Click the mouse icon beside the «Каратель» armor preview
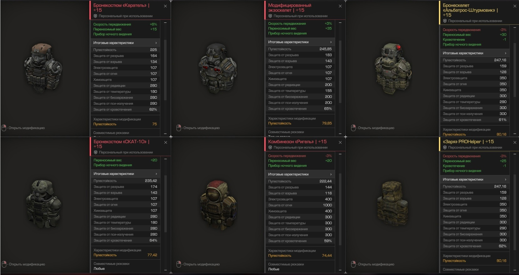Screen dimensions: 519x275 coord(4,128)
